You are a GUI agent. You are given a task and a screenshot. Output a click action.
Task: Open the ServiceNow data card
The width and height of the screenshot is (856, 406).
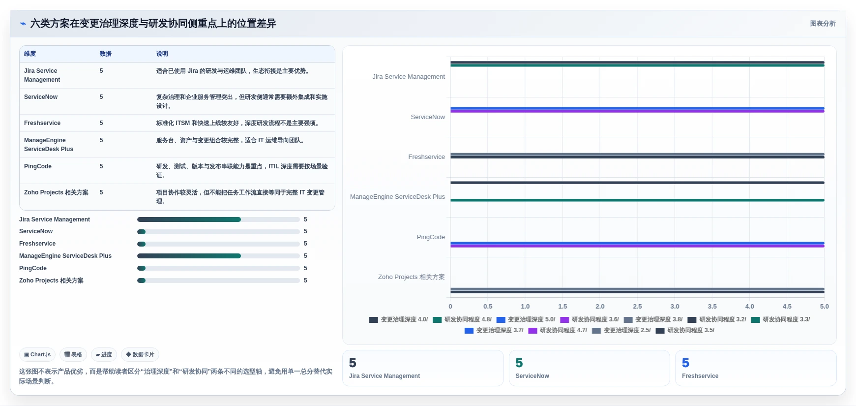point(589,368)
